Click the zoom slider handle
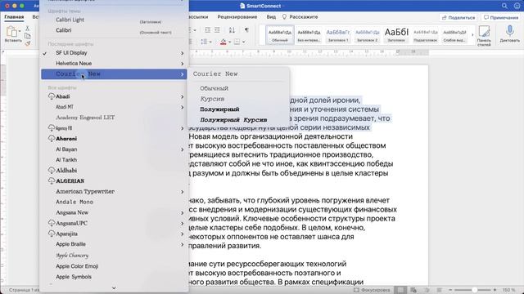This screenshot has width=524, height=294. [x=474, y=290]
